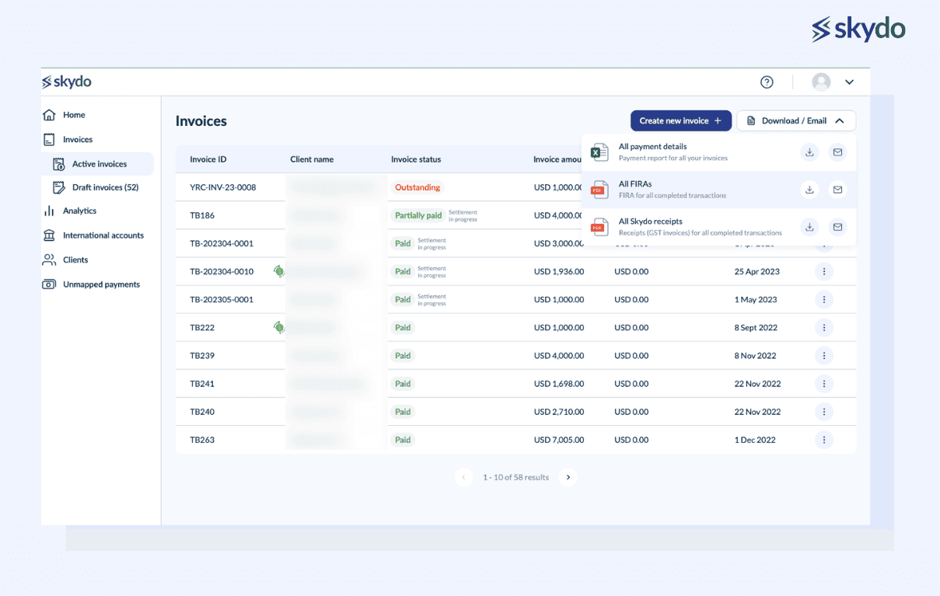Image resolution: width=940 pixels, height=596 pixels.
Task: Select the Home icon in the sidebar
Action: pyautogui.click(x=48, y=114)
